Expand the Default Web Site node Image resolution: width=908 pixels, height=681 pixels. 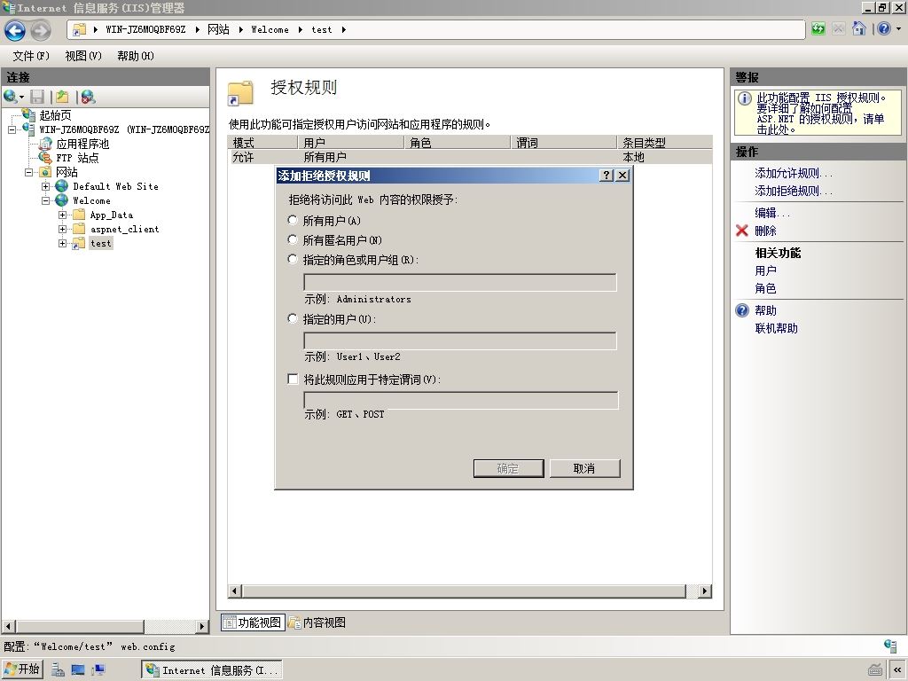[45, 186]
